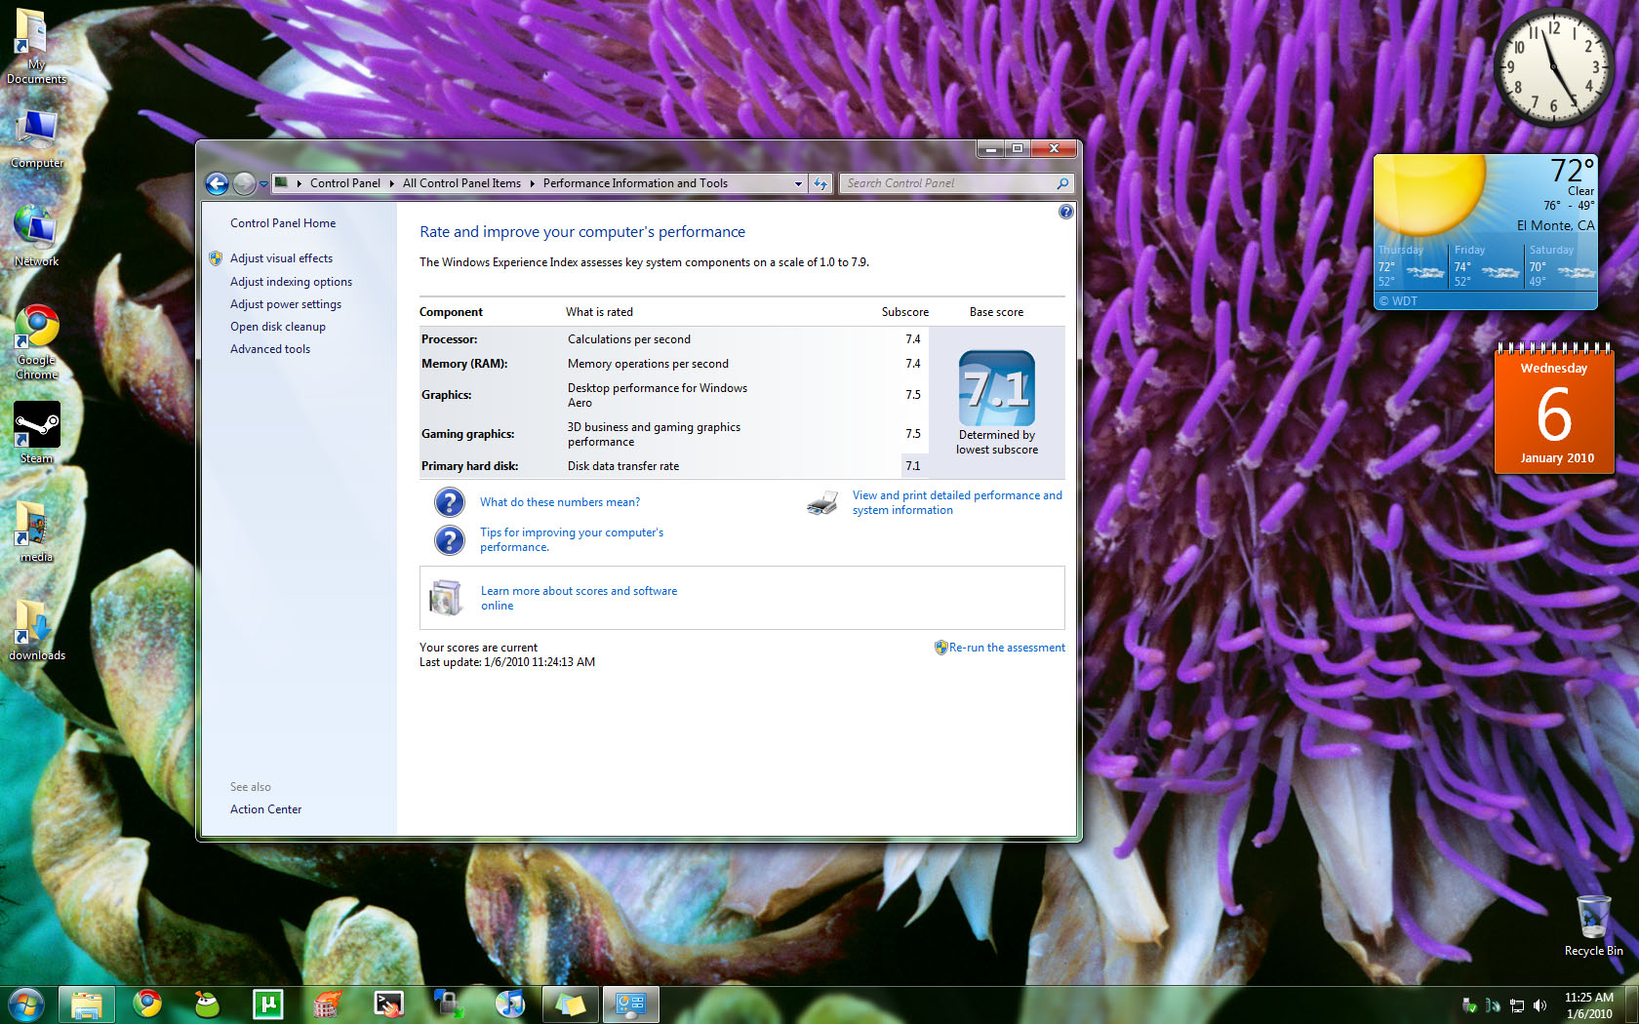Click the taskbar clock showing 11:25 AM
The image size is (1639, 1024).
(1589, 1005)
